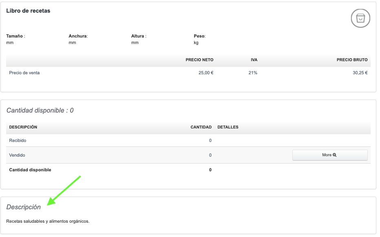Click the Altura label

[x=138, y=36]
